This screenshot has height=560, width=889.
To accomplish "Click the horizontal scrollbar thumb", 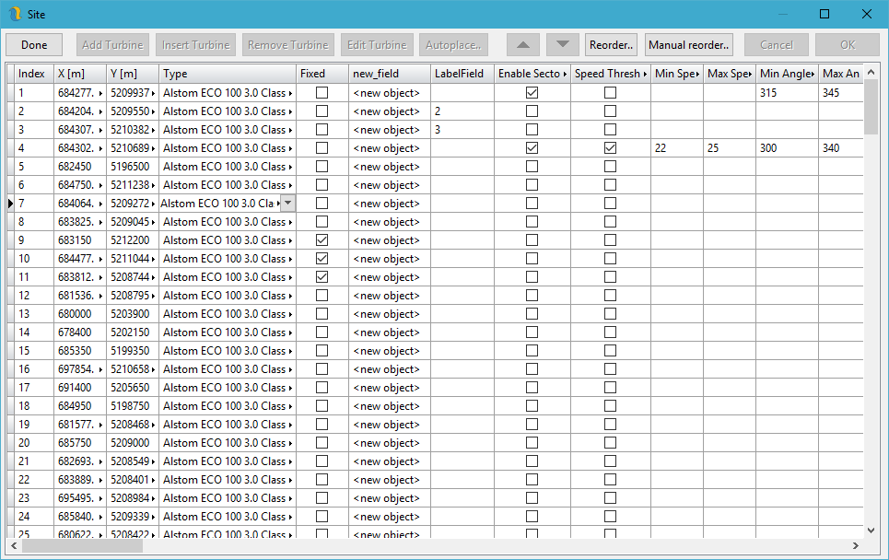I will pos(83,545).
